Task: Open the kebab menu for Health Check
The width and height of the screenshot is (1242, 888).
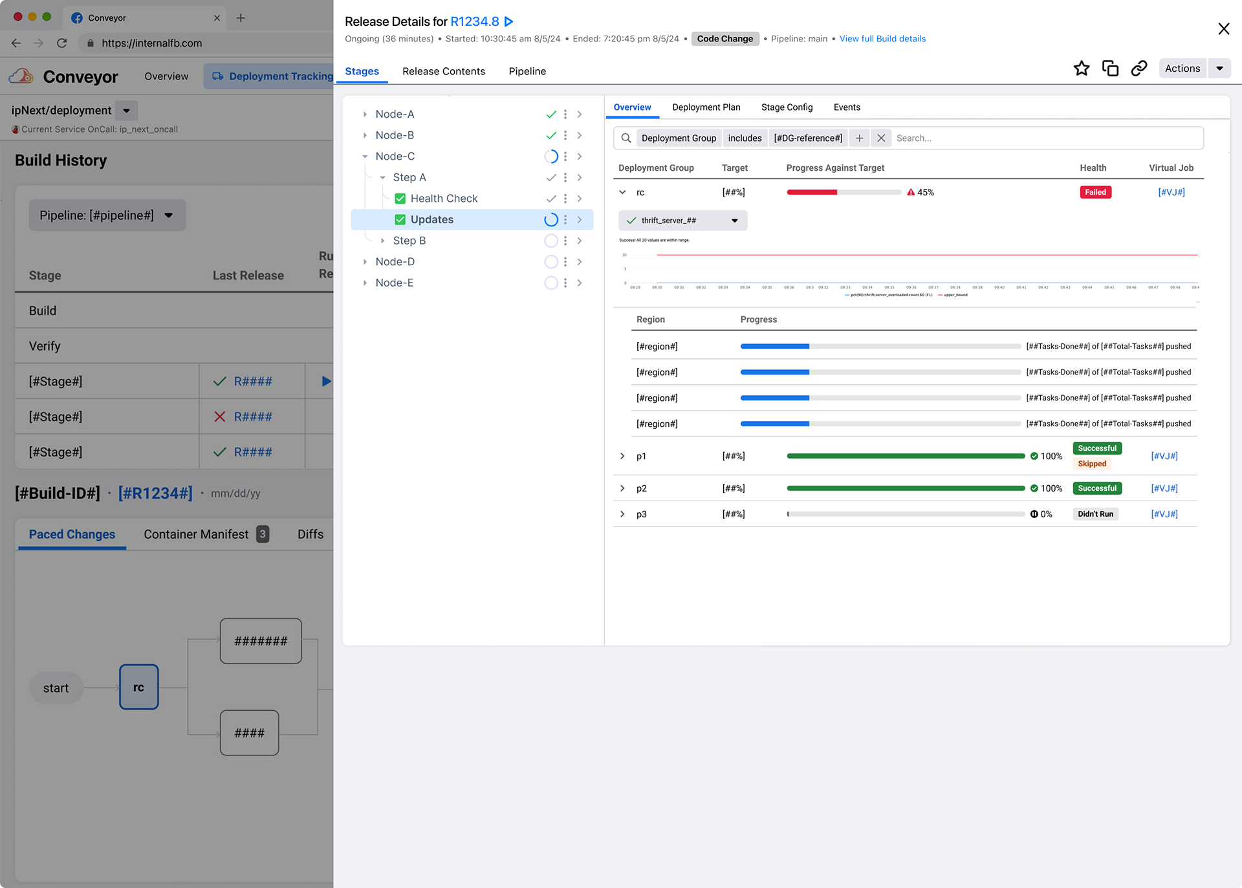Action: click(565, 199)
